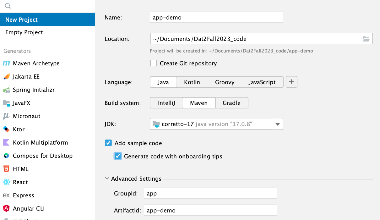The width and height of the screenshot is (380, 220).
Task: Click the GroupId text field
Action: 210,194
